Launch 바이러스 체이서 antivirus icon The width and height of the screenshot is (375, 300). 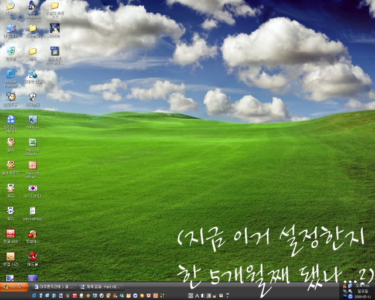[11, 120]
